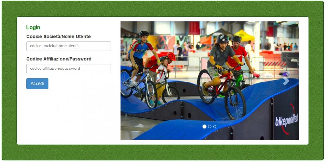
Task: Click the green Login heading
Action: [x=33, y=27]
